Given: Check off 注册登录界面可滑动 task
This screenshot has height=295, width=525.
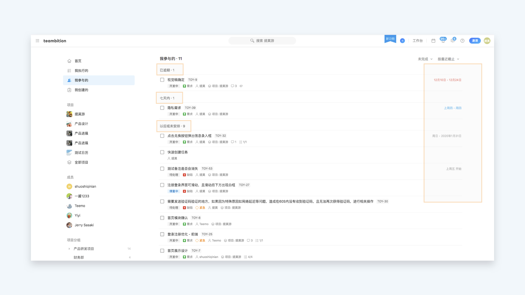Looking at the screenshot, I should point(162,185).
